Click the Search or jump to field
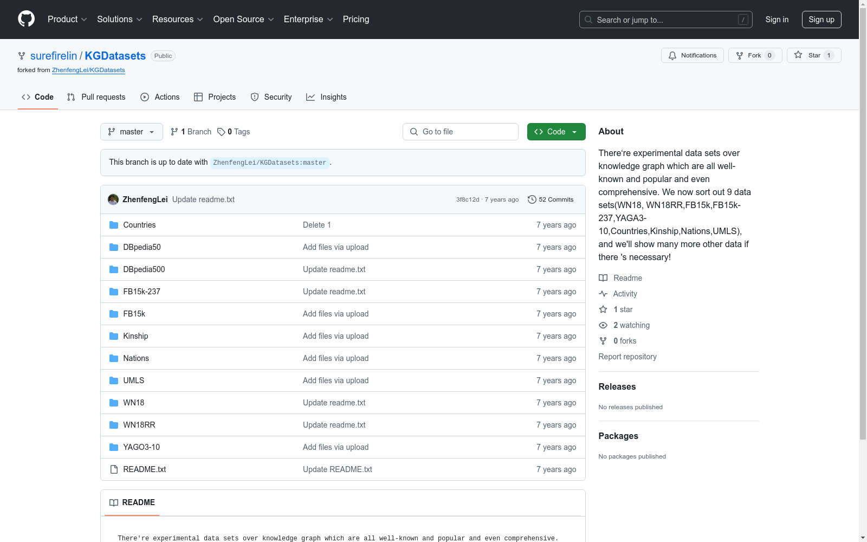This screenshot has height=542, width=867. click(x=666, y=20)
